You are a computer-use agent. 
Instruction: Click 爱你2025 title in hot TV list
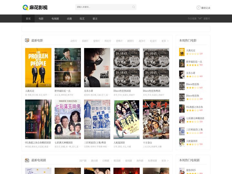click(191, 170)
